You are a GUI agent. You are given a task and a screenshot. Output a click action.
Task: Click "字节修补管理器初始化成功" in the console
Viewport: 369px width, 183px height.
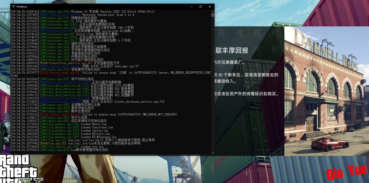tap(90, 50)
